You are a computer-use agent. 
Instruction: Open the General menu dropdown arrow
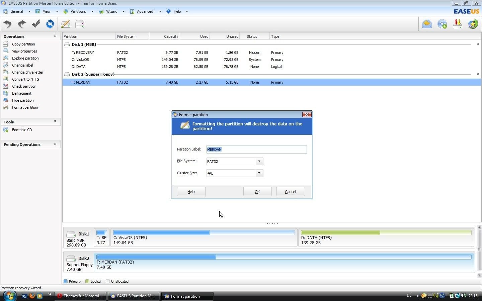29,11
